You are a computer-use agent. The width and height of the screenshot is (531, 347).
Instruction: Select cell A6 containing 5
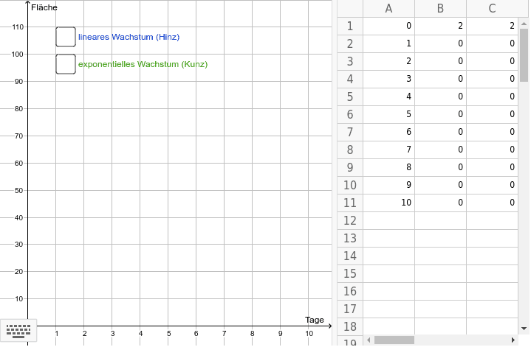tap(388, 114)
